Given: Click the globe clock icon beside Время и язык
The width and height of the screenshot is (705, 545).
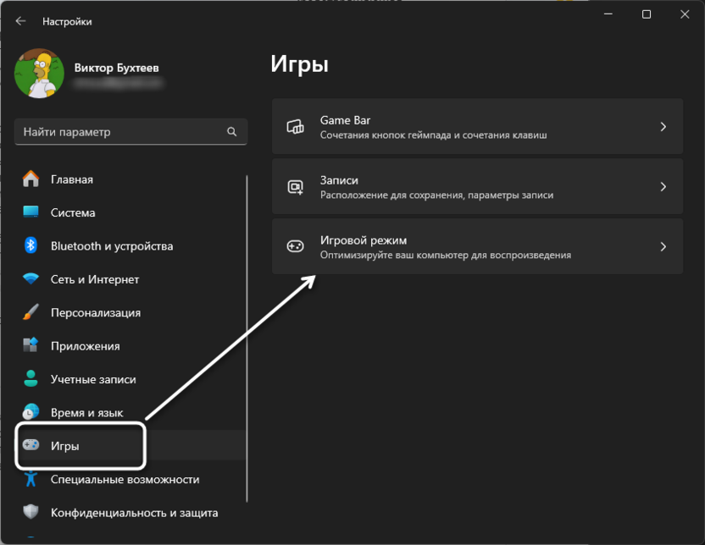Looking at the screenshot, I should [31, 412].
